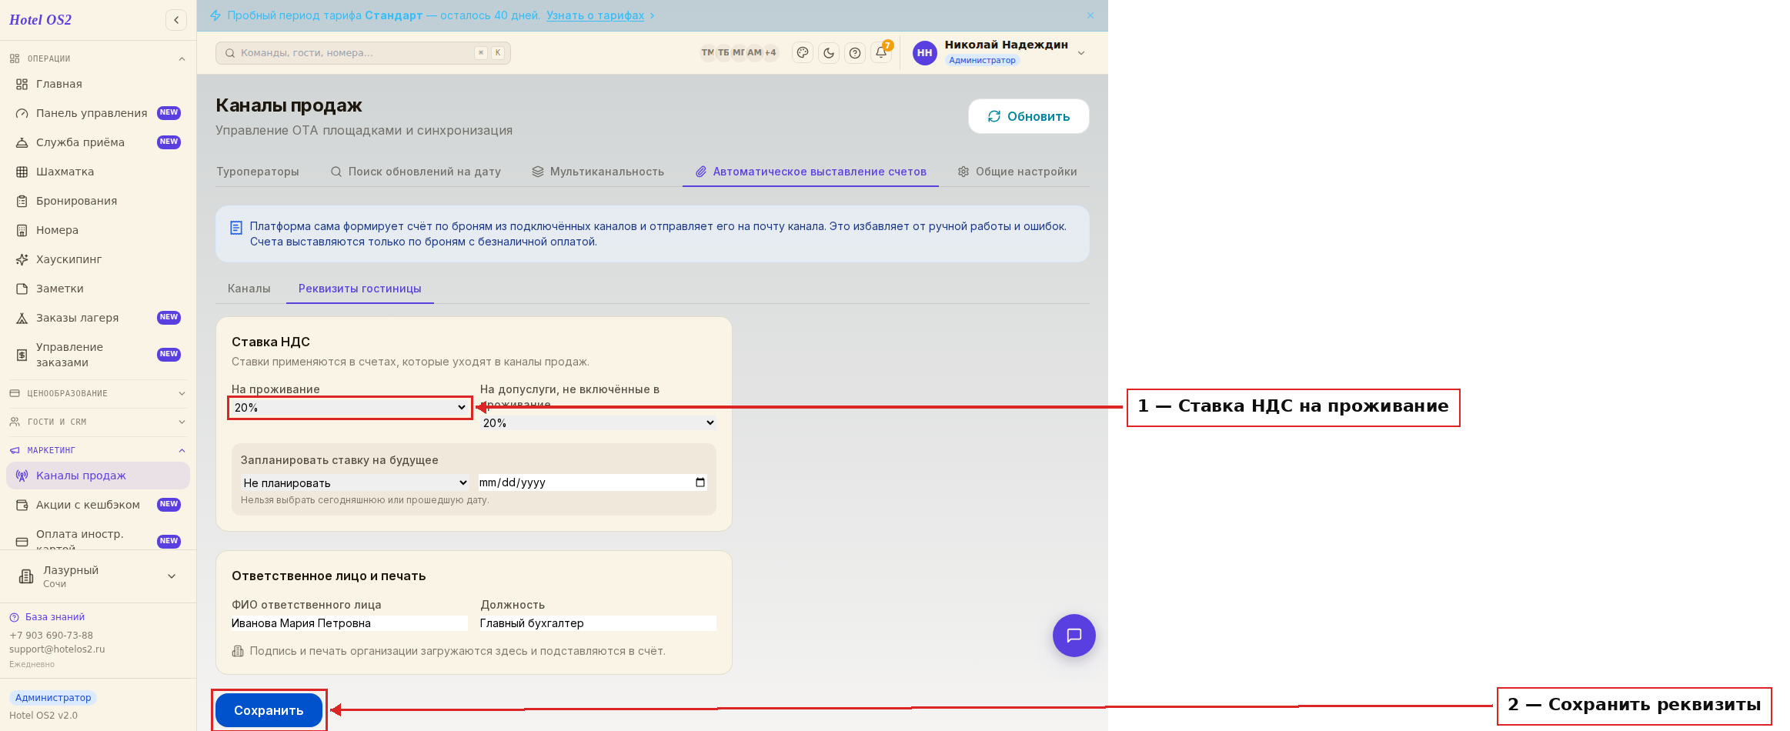Click the Акции с кешбэком wallet icon
Image resolution: width=1790 pixels, height=731 pixels.
point(22,505)
